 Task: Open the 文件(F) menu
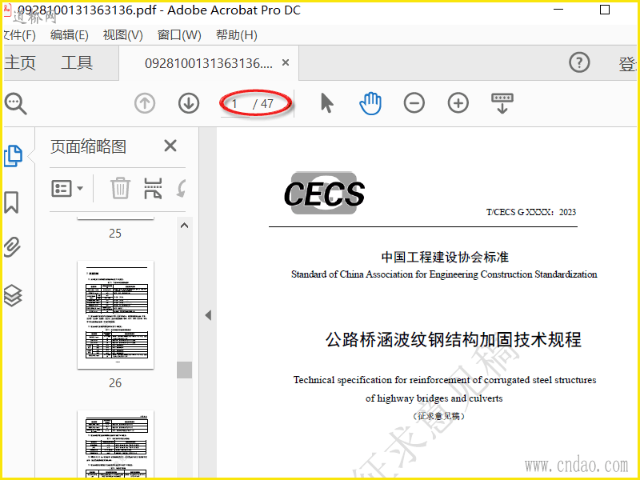point(19,35)
